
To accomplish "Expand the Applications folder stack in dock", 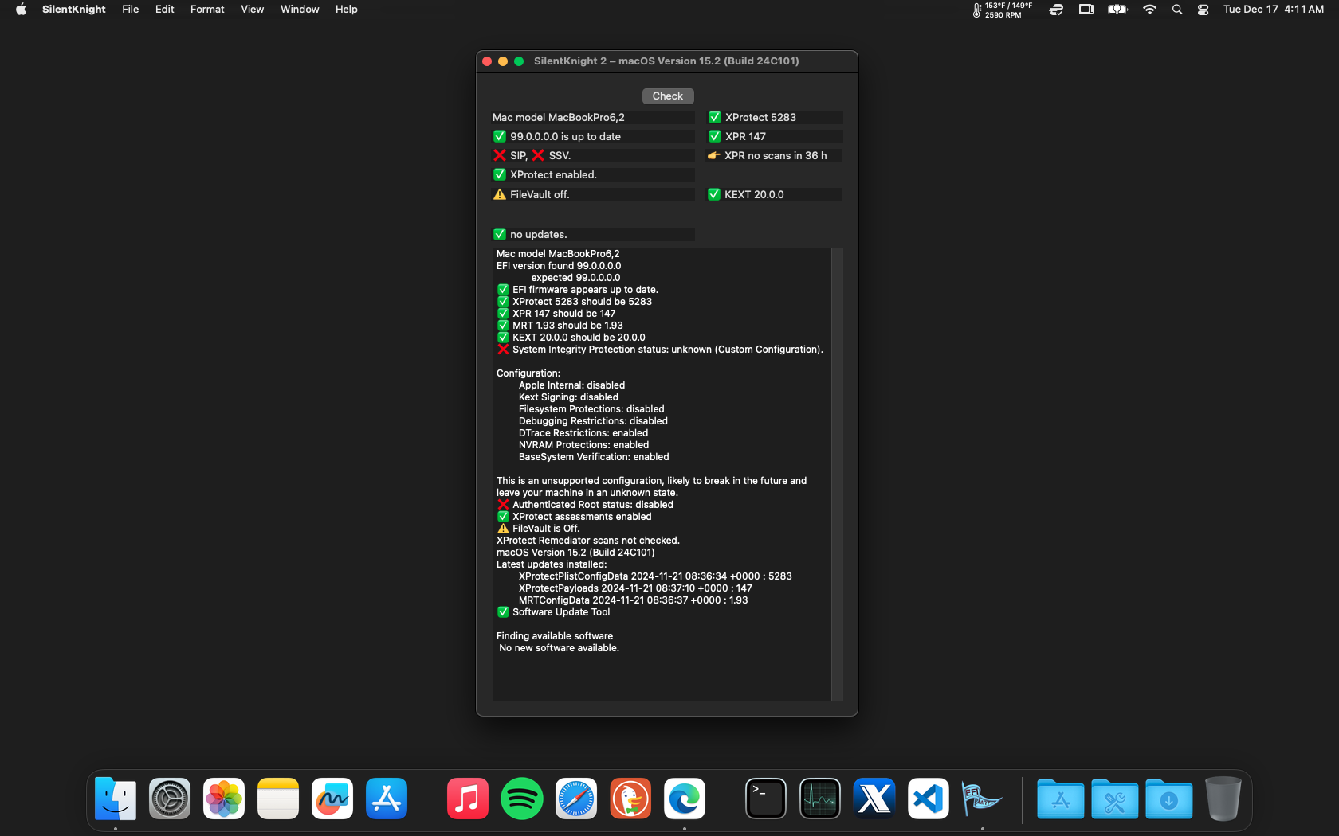I will [x=1060, y=799].
